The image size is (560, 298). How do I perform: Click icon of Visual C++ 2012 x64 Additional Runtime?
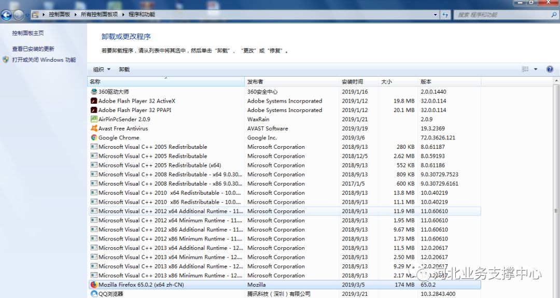coord(94,211)
